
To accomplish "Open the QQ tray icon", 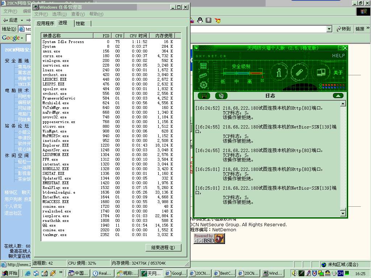I will point(328,273).
